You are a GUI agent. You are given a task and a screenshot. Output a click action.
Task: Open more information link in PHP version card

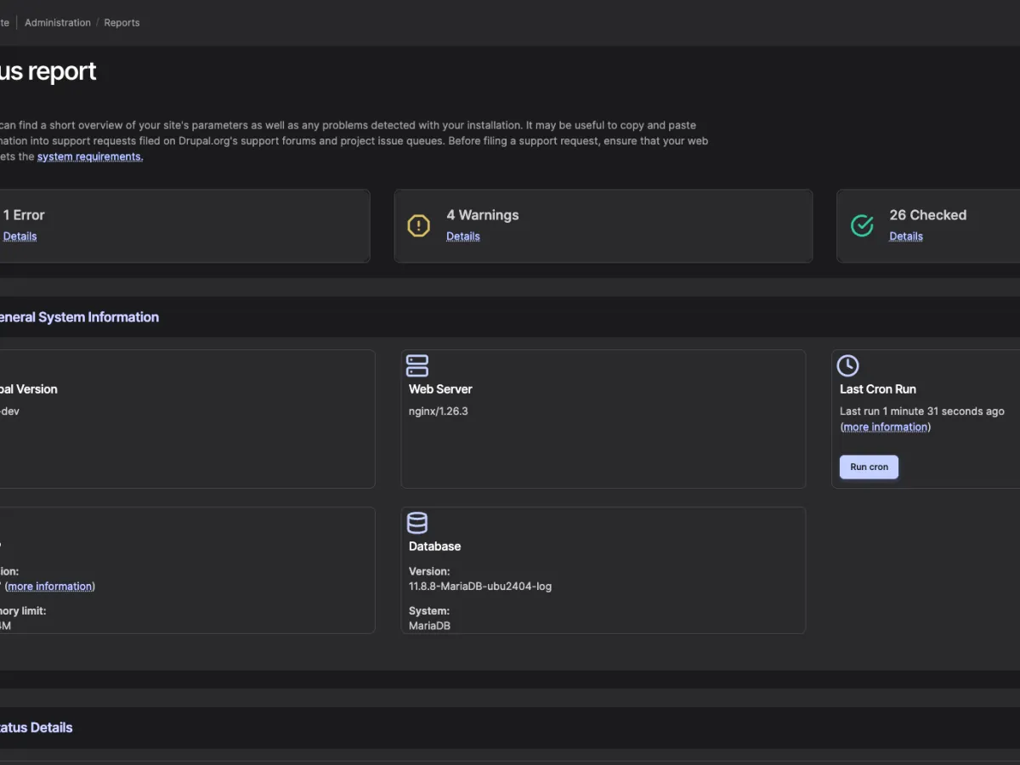point(50,586)
